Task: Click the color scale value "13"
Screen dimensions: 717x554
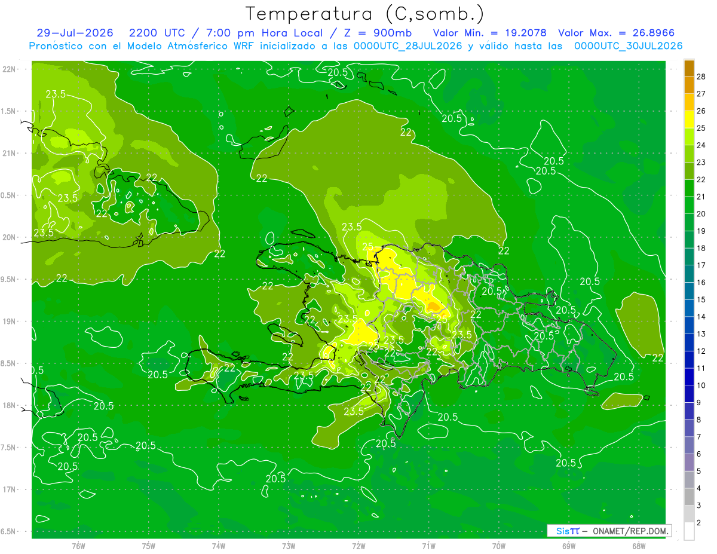Action: pyautogui.click(x=701, y=333)
